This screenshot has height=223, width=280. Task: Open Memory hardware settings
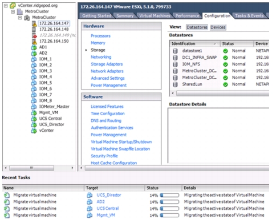point(98,43)
